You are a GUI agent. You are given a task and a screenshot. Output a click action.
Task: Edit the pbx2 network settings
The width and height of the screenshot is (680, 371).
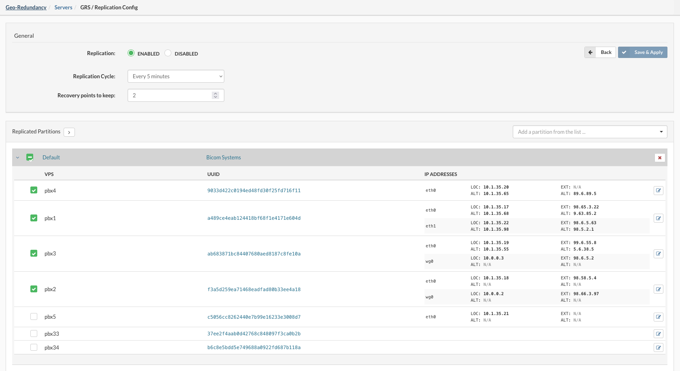coord(659,289)
